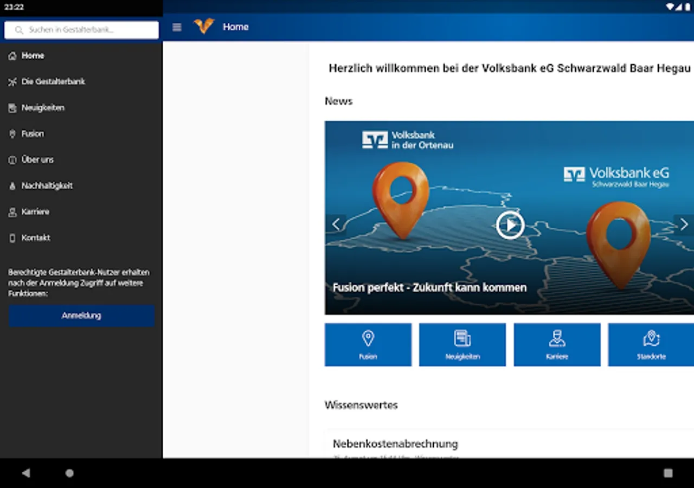Open the Standorte tile
Screen dimensions: 694x488
(651, 345)
